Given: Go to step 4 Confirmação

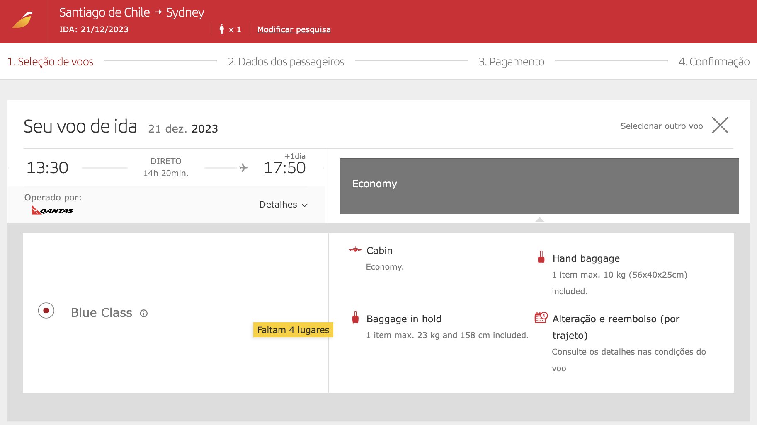Looking at the screenshot, I should point(714,62).
